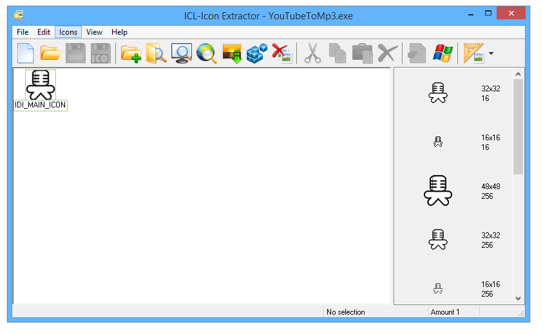Click the 'No selection' status text
543x334 pixels.
(346, 312)
